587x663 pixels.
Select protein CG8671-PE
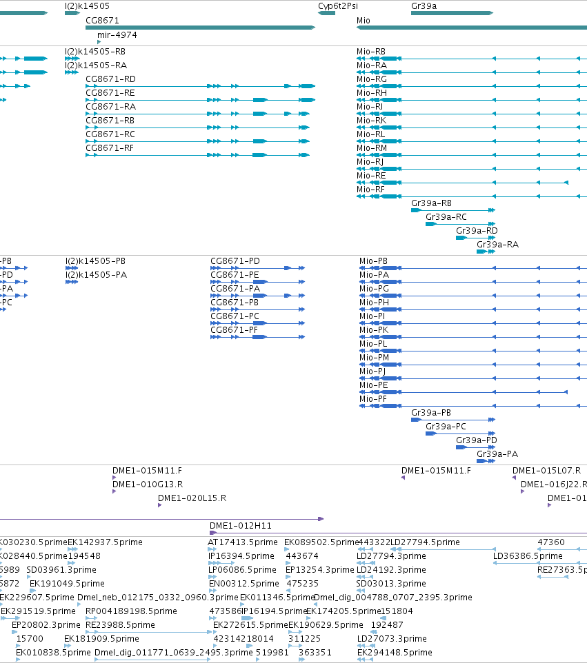click(x=258, y=282)
